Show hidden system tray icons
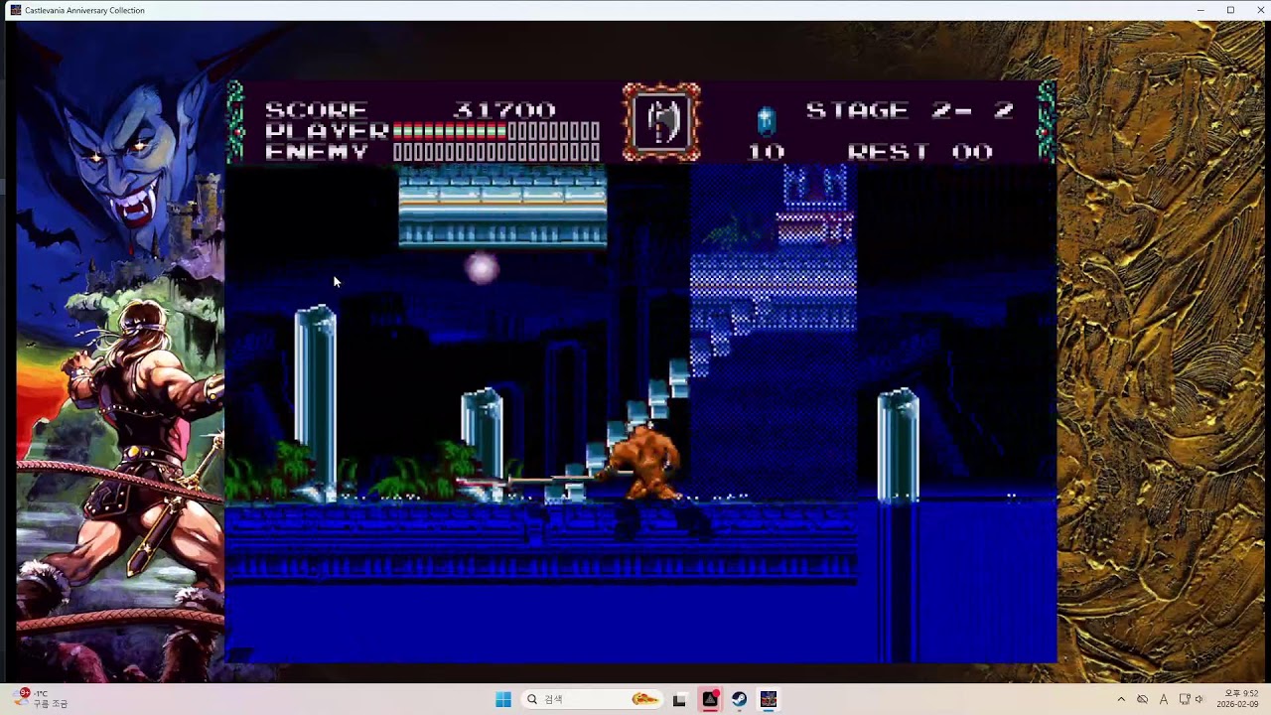Image resolution: width=1271 pixels, height=715 pixels. pyautogui.click(x=1121, y=699)
